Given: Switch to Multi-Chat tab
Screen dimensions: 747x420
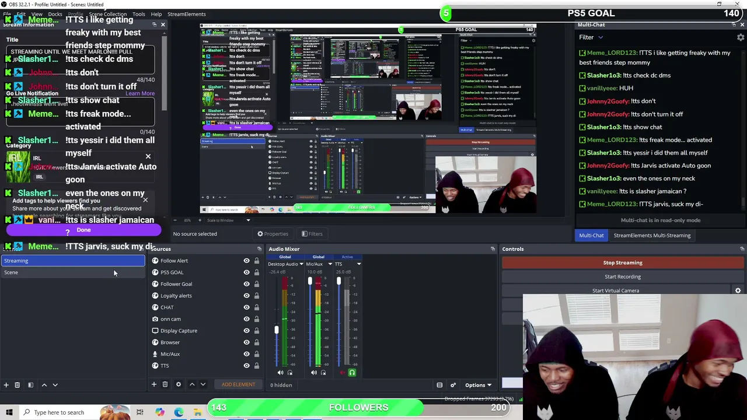Looking at the screenshot, I should pyautogui.click(x=591, y=236).
